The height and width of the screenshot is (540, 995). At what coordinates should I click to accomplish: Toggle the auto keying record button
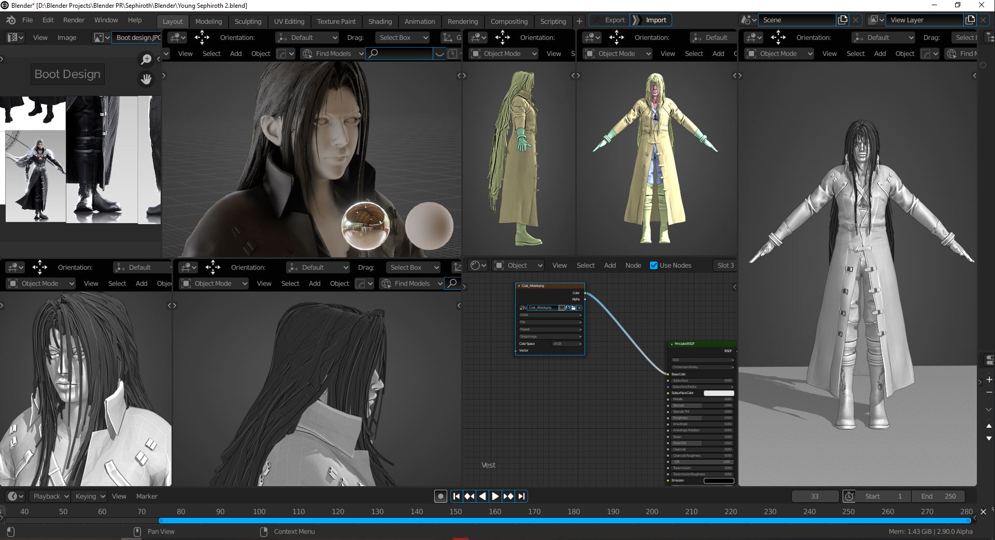click(x=440, y=496)
